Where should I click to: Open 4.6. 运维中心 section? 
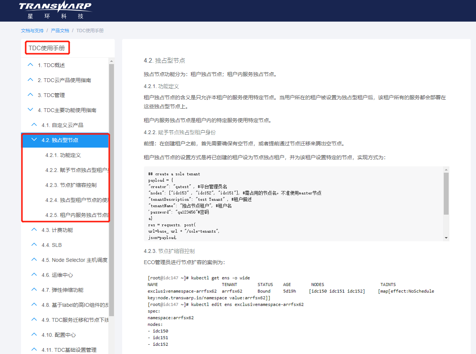click(57, 275)
